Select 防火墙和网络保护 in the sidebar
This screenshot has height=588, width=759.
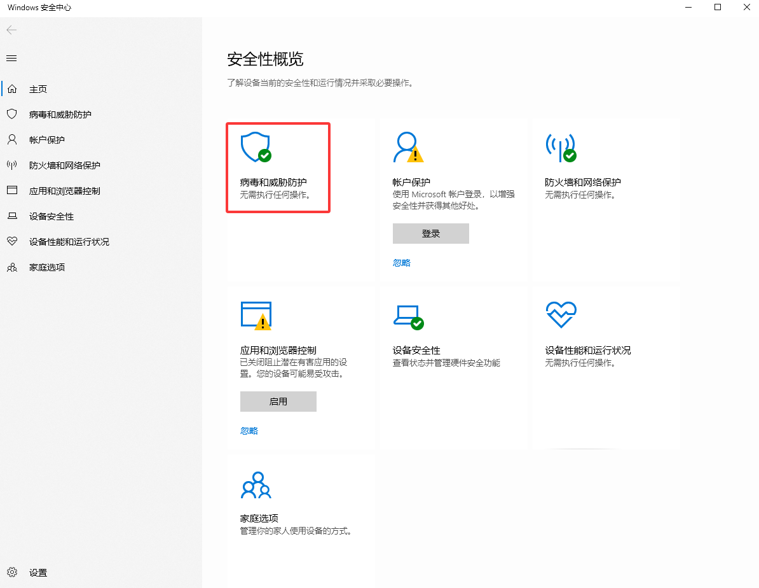click(x=64, y=165)
